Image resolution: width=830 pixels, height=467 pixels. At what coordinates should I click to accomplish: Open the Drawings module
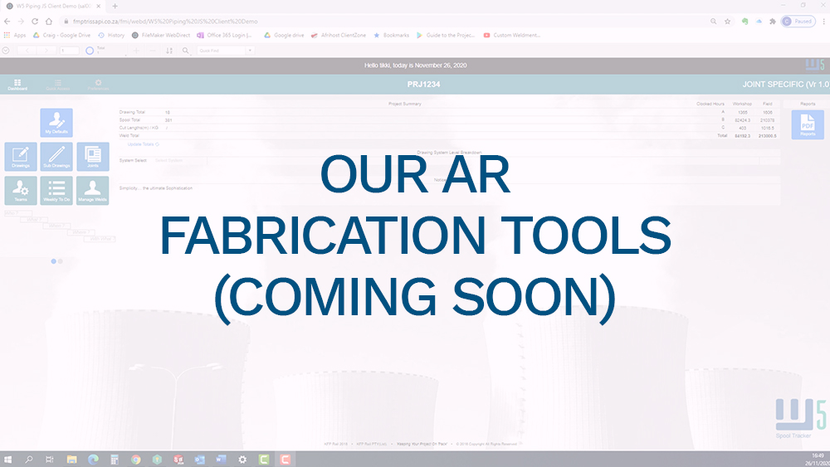(21, 156)
